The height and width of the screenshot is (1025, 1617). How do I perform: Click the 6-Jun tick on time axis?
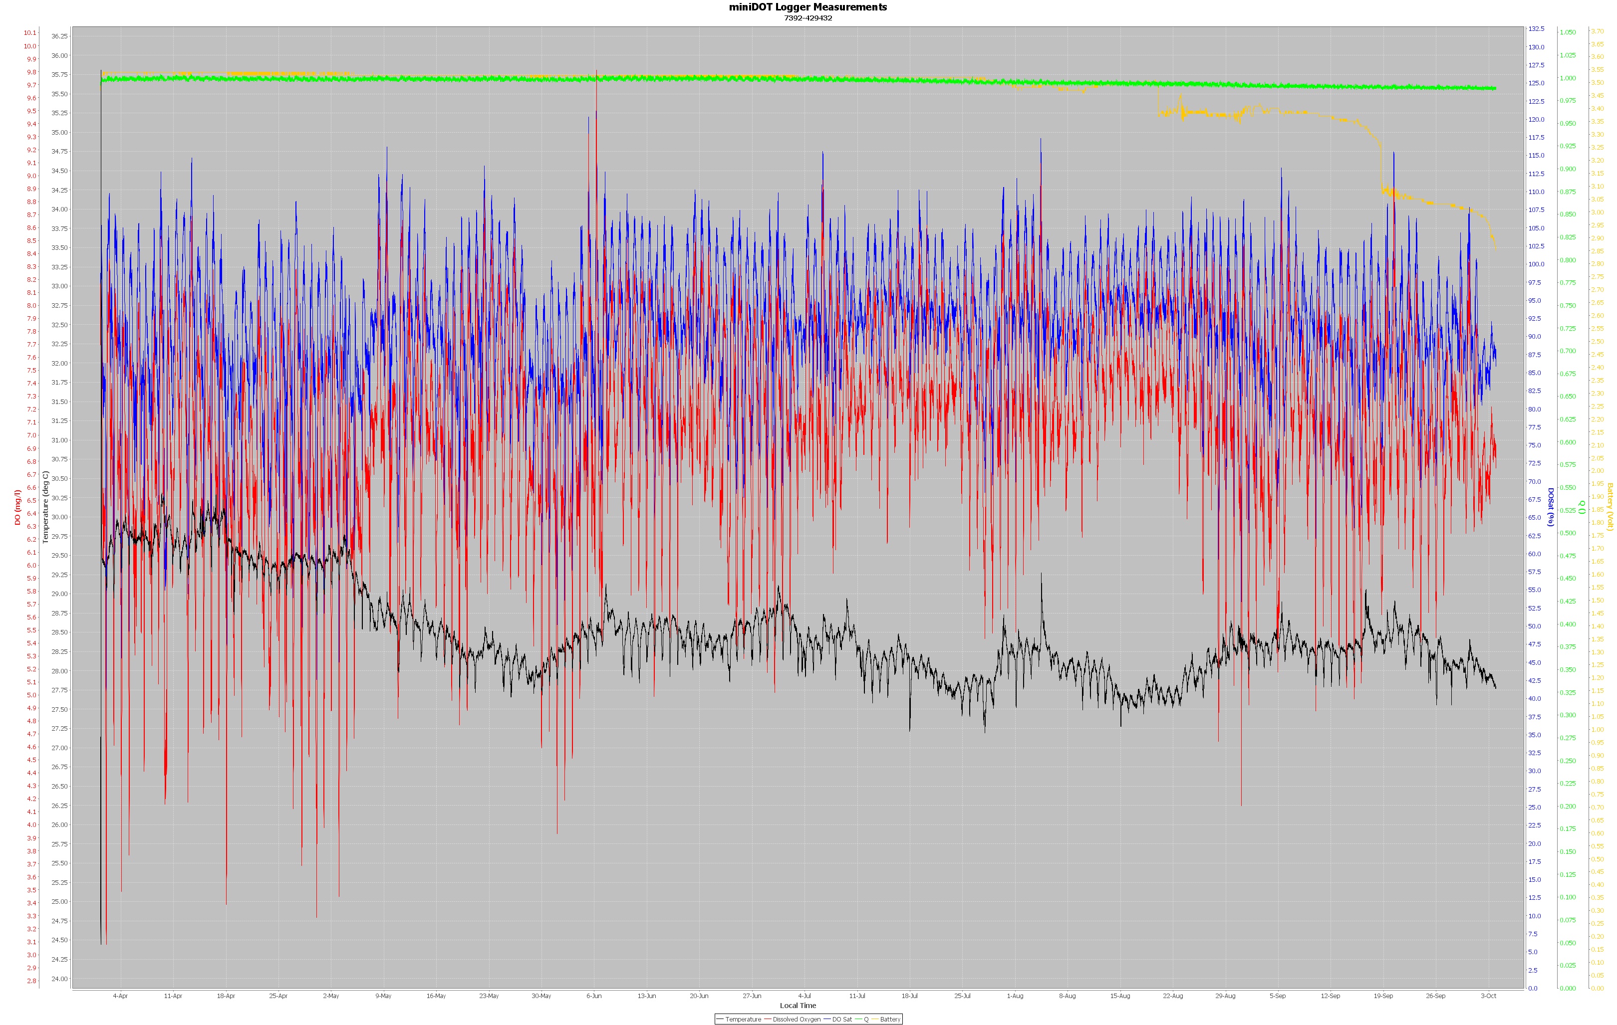click(x=593, y=996)
